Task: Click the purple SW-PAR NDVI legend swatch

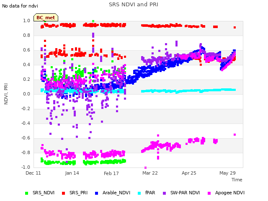Action: (x=164, y=193)
